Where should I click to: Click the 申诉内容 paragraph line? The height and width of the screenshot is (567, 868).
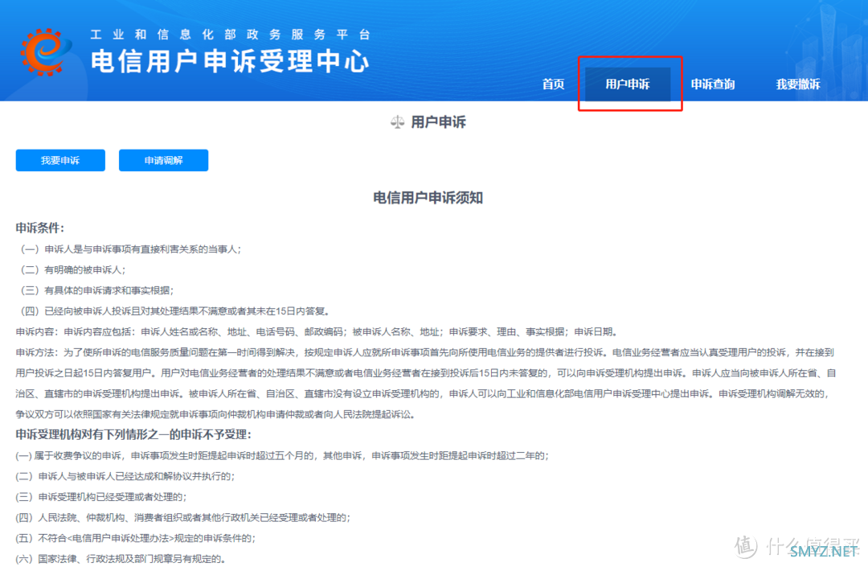317,331
